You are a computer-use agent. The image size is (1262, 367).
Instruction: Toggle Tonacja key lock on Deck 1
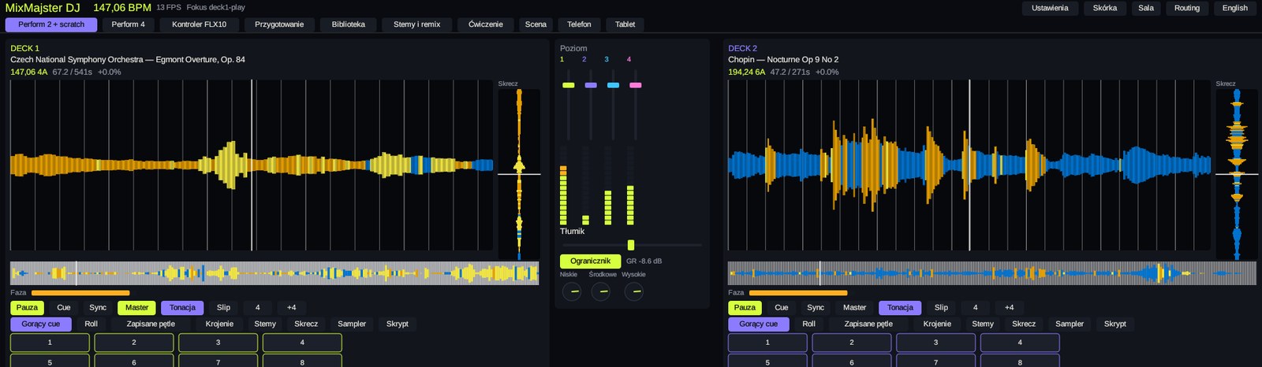182,308
